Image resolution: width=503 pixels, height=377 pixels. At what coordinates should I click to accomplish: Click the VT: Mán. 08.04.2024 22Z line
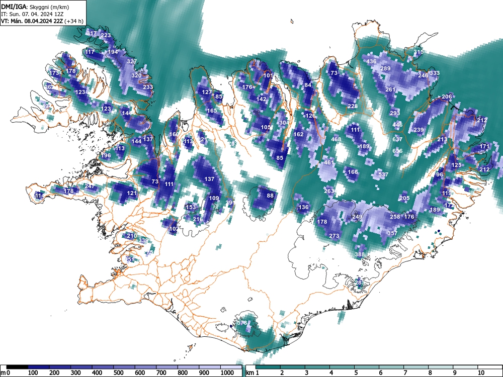42,21
